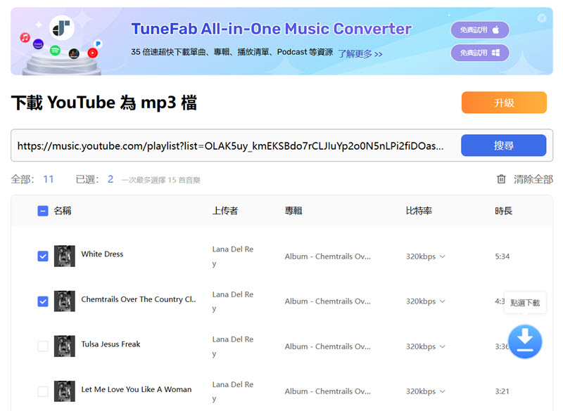Click the Pandora icon in banner
563x411 pixels.
click(98, 44)
